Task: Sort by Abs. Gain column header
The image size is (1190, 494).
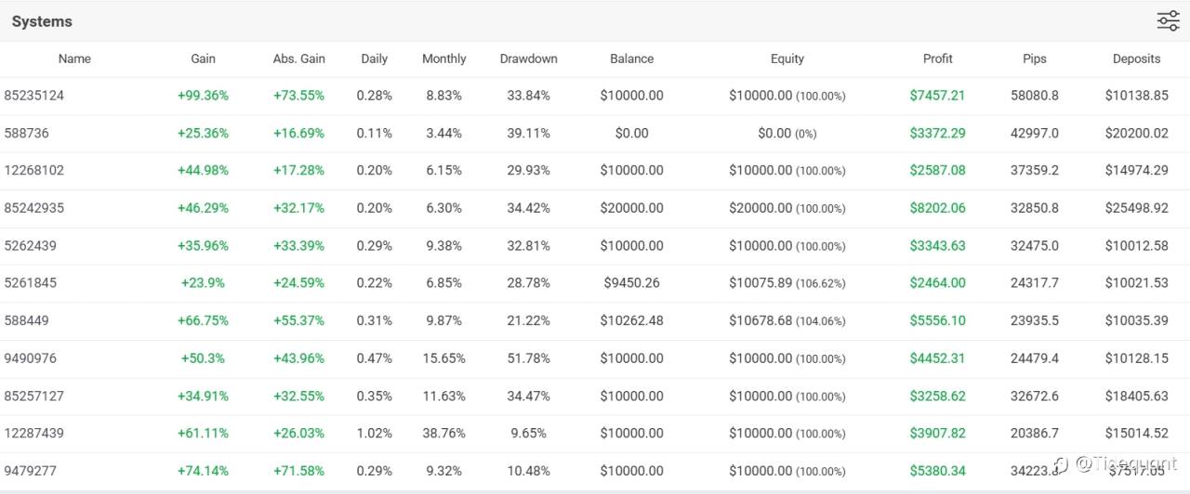Action: tap(298, 58)
